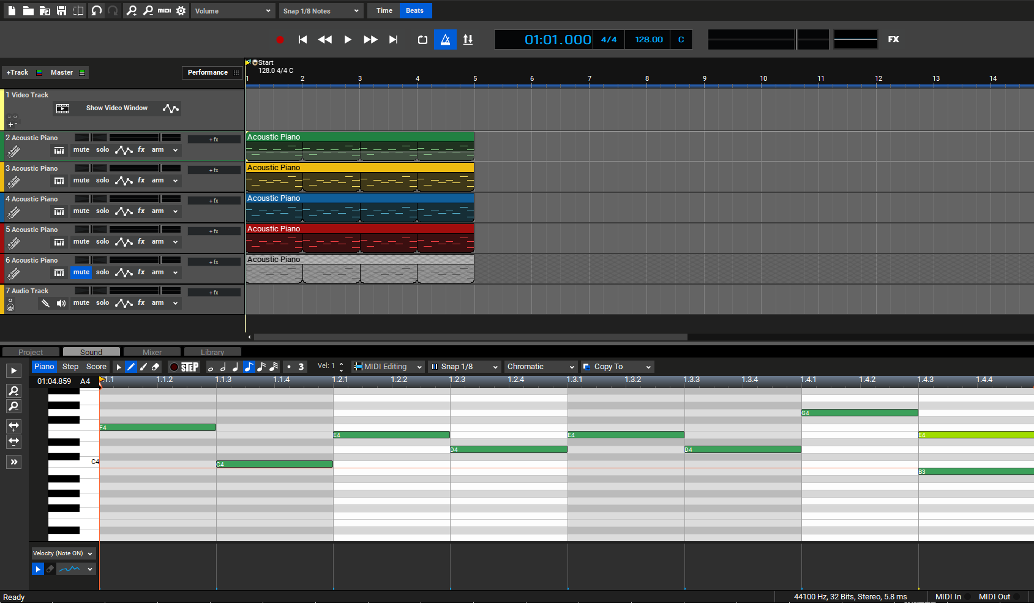Click the add sound file icon
This screenshot has width=1034, height=603.
pos(45,10)
